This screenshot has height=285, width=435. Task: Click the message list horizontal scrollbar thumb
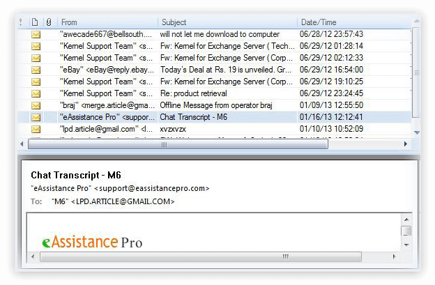point(105,144)
